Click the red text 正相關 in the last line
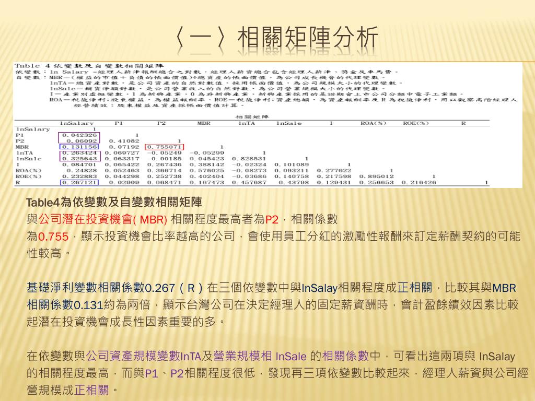Viewport: 535px width, 401px height. click(x=91, y=390)
